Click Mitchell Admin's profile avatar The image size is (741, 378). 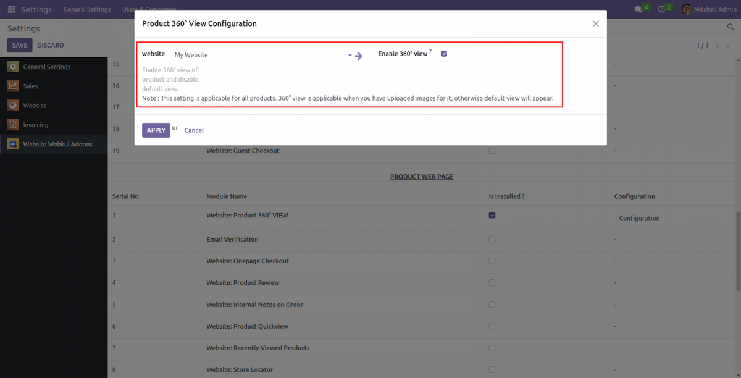(685, 9)
